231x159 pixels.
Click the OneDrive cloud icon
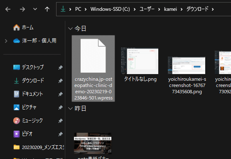point(17,41)
